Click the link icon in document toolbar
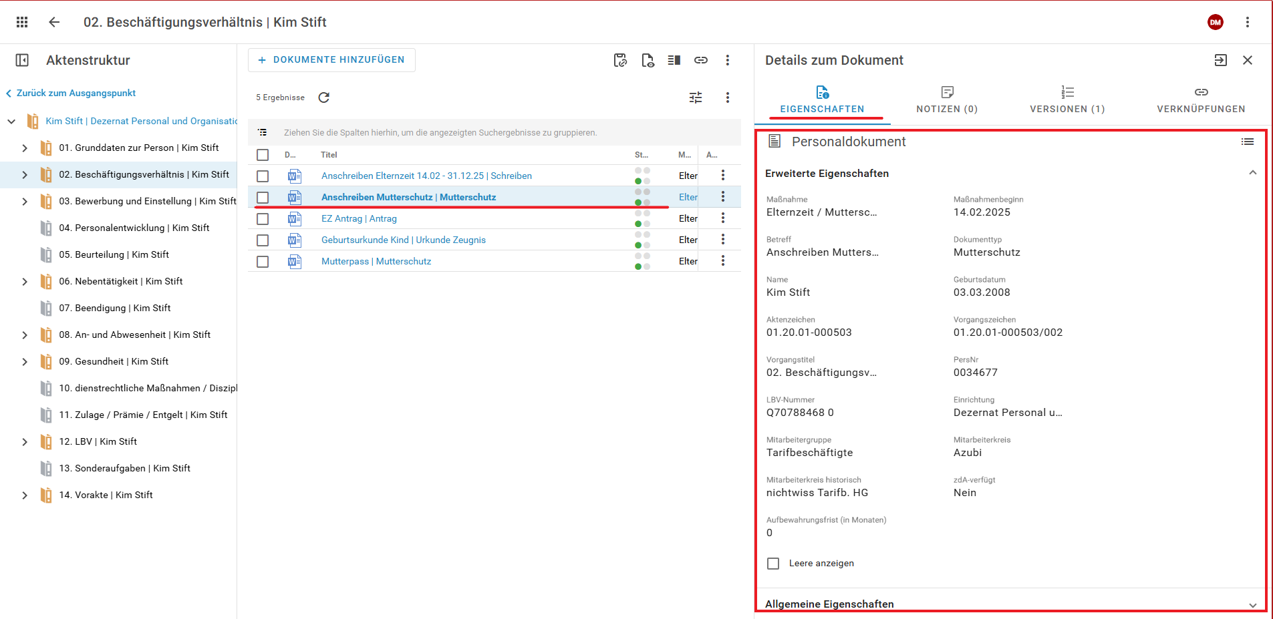 700,60
